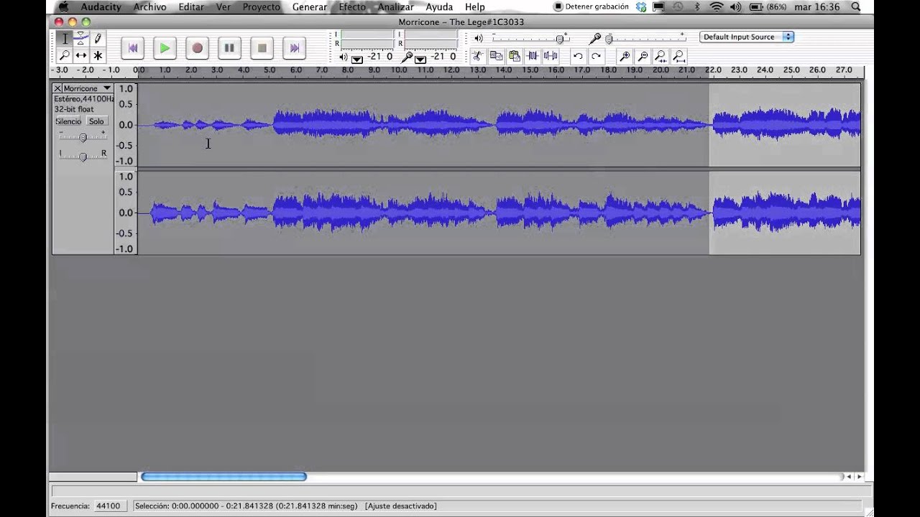Click the red Record button
920x517 pixels.
point(197,48)
